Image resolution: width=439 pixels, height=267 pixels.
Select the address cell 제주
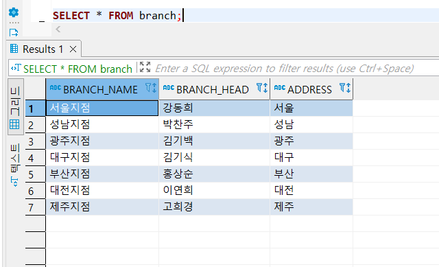coord(311,207)
